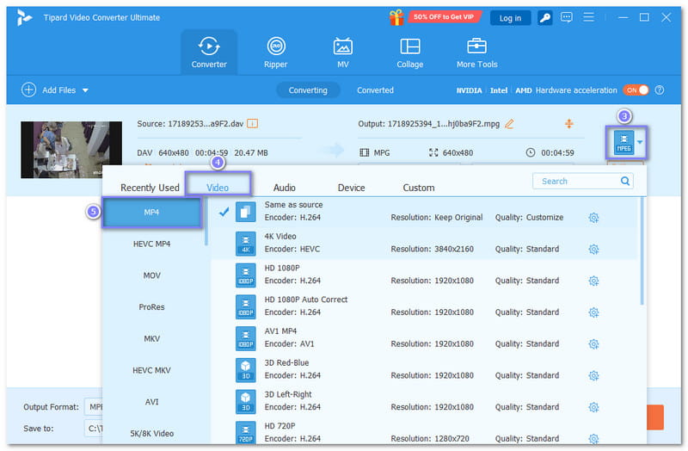Click the video thumbnail preview
The width and height of the screenshot is (688, 451).
71,150
